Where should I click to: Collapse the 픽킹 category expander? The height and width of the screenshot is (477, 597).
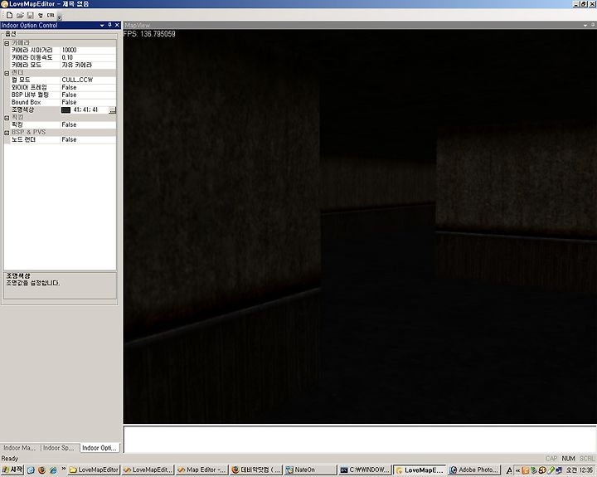(x=7, y=118)
